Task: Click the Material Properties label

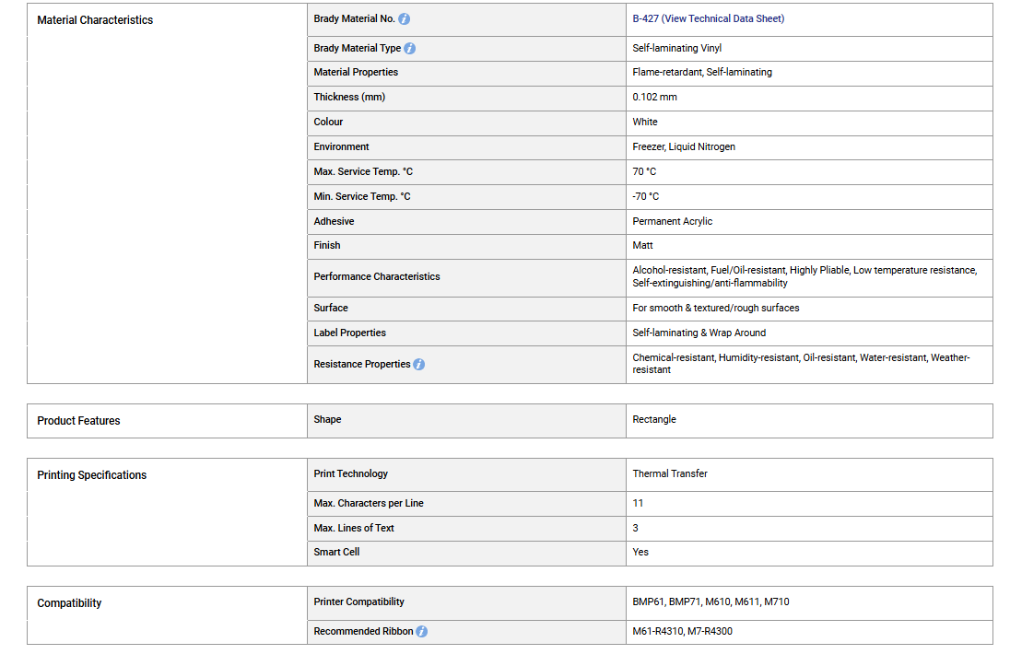Action: pyautogui.click(x=356, y=72)
